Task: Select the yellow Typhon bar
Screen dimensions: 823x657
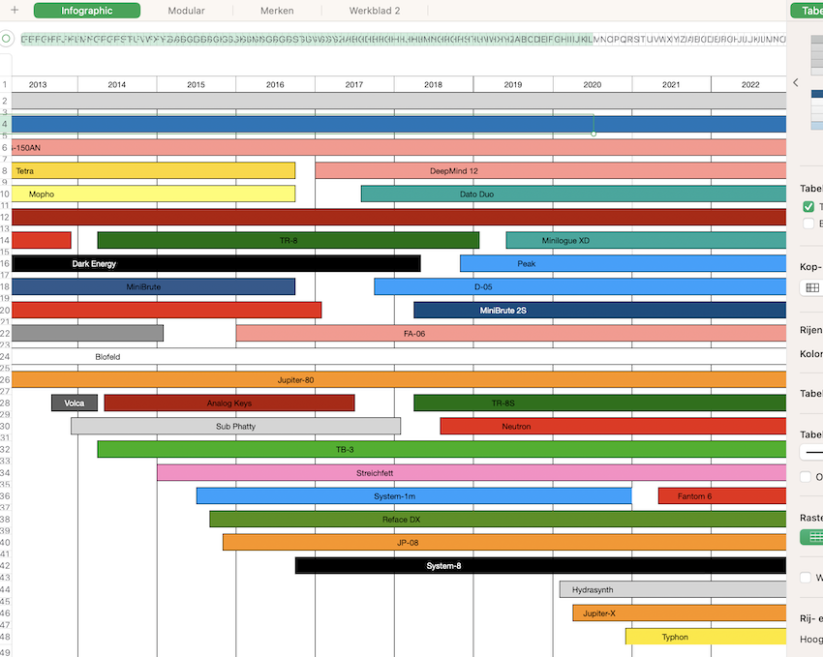Action: (706, 637)
